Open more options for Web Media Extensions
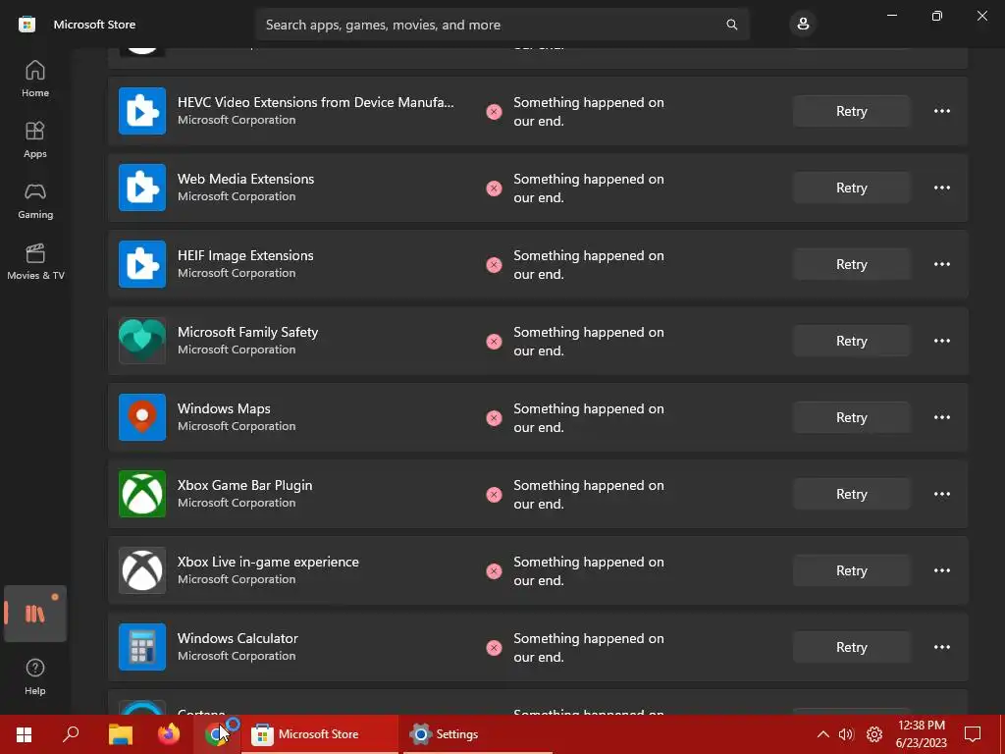This screenshot has width=1005, height=754. pyautogui.click(x=941, y=188)
